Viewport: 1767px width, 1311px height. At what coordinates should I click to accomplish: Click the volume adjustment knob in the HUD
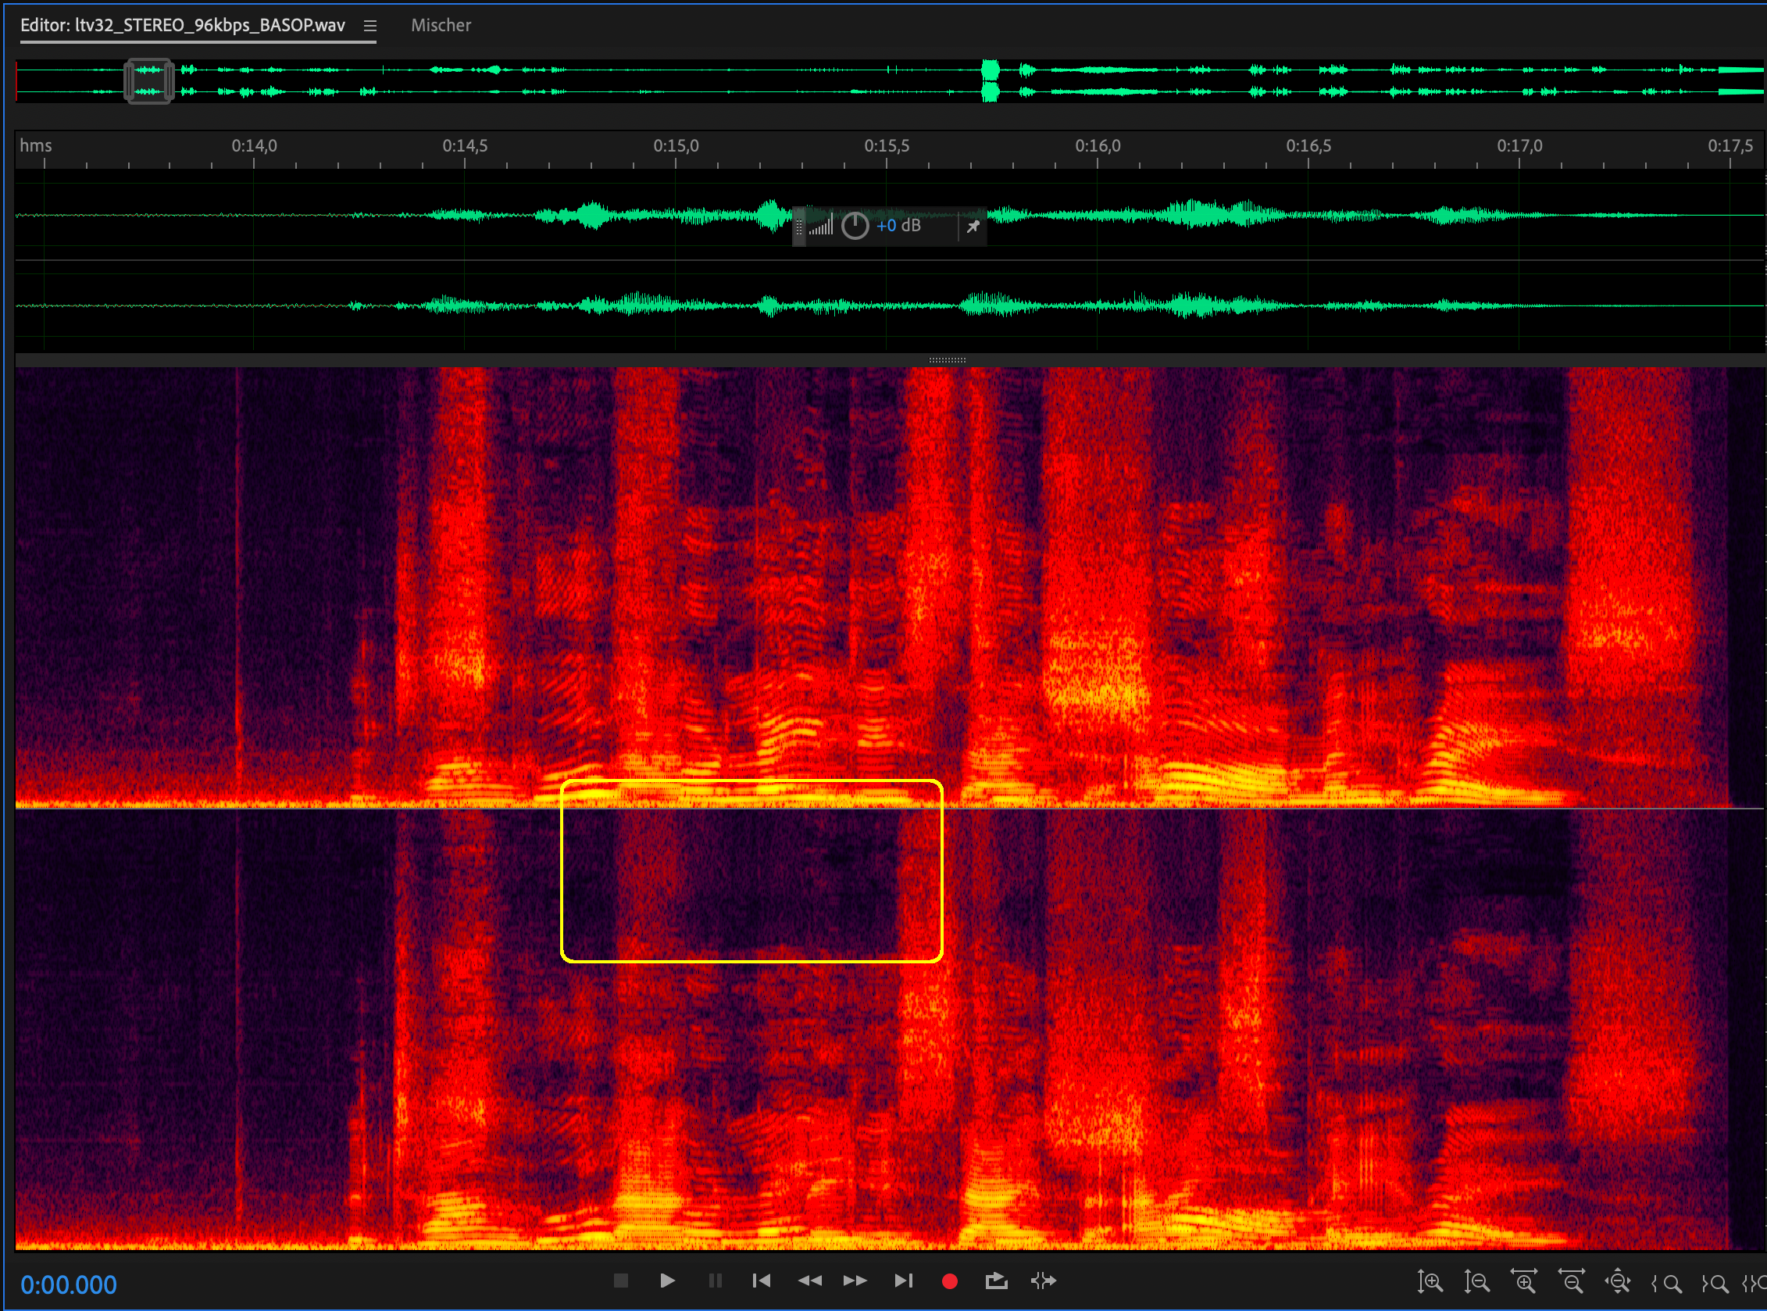[x=855, y=226]
